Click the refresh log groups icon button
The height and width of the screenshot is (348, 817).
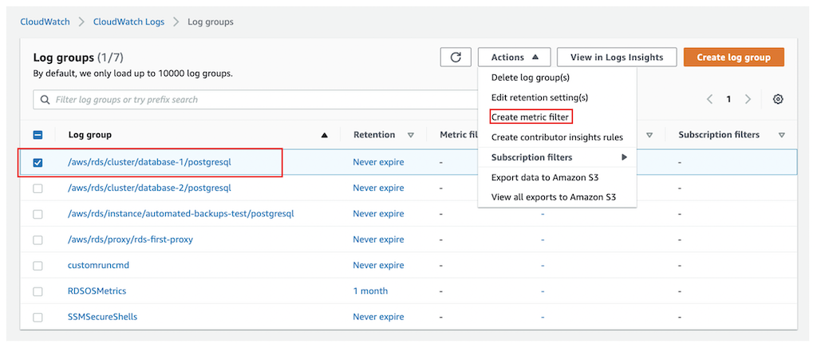[x=456, y=57]
